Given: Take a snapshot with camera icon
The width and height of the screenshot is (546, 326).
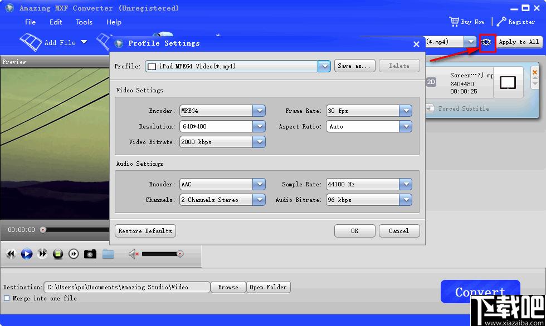Looking at the screenshot, I should click(x=90, y=254).
